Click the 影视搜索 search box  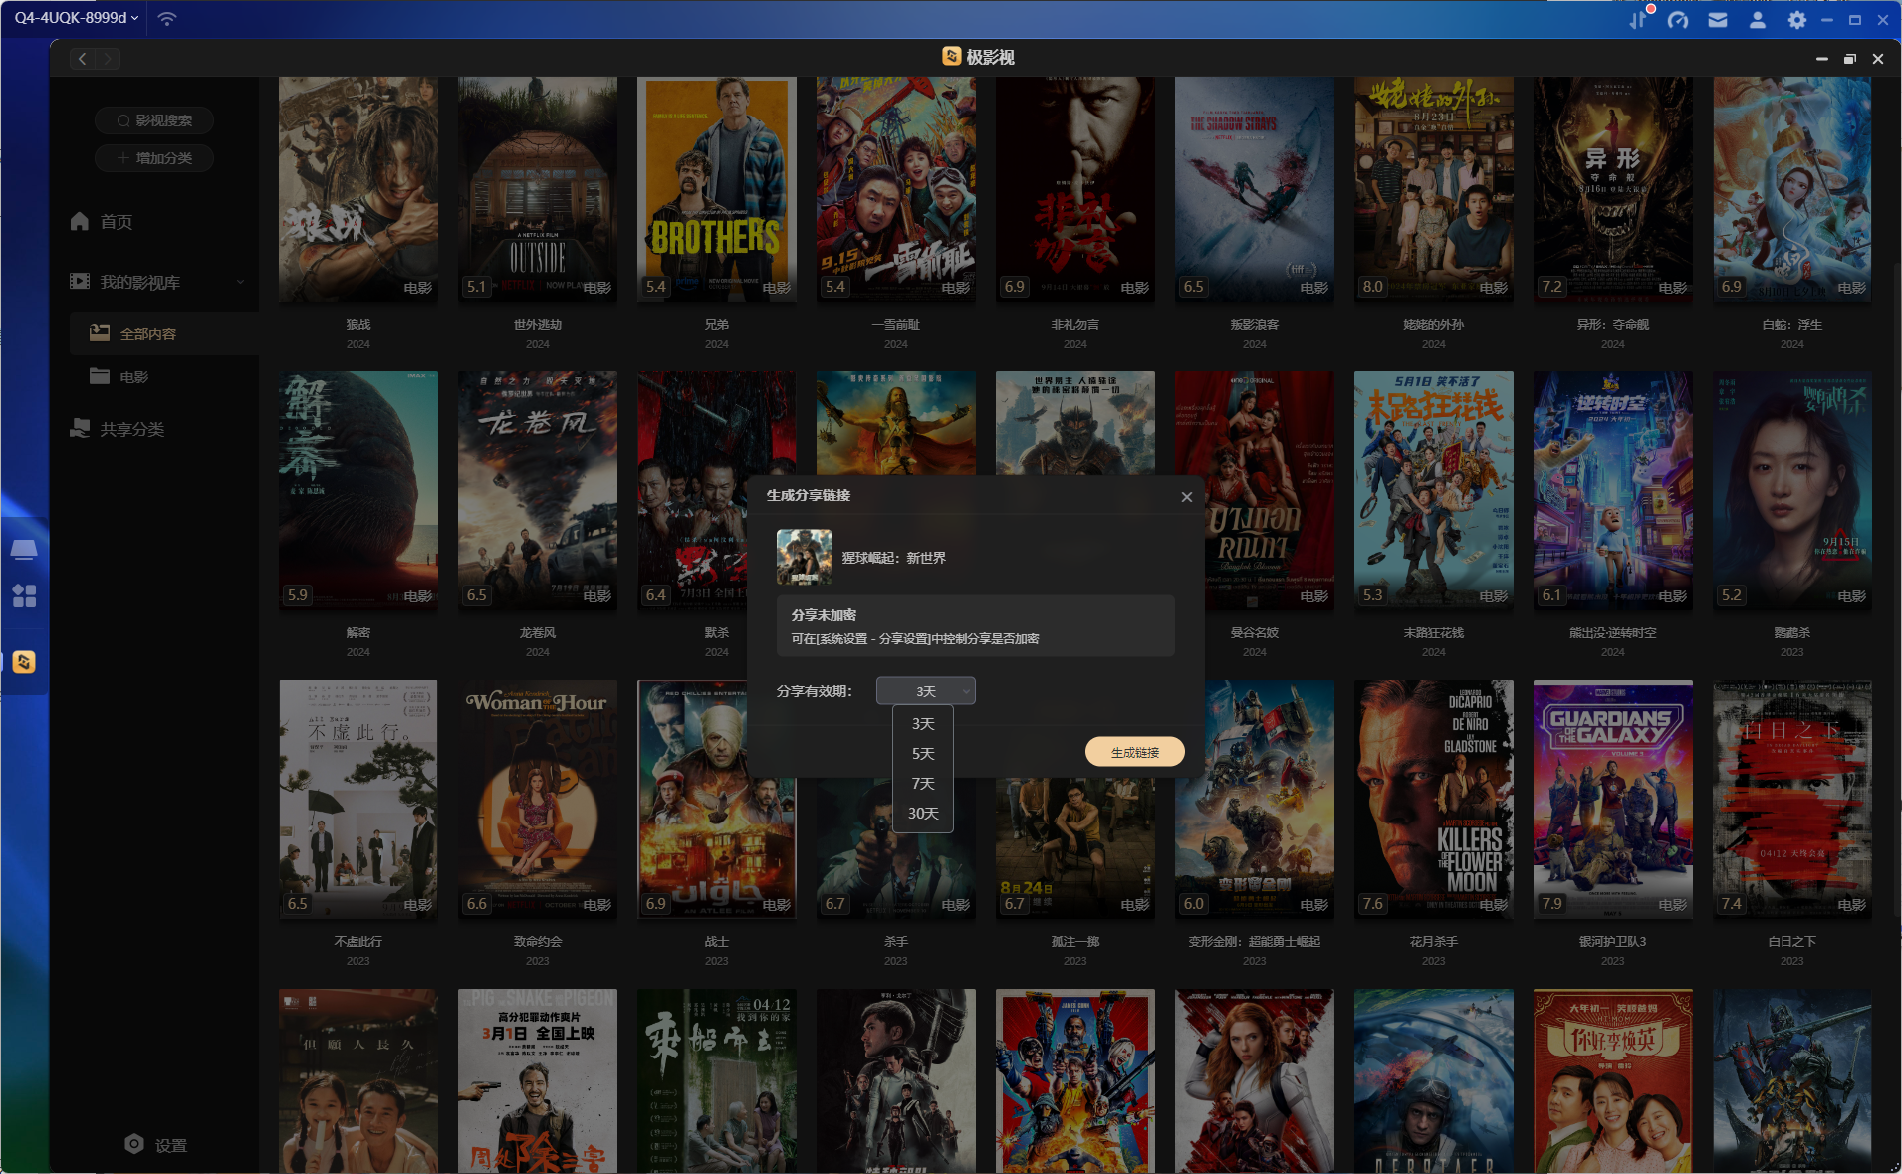[x=154, y=120]
